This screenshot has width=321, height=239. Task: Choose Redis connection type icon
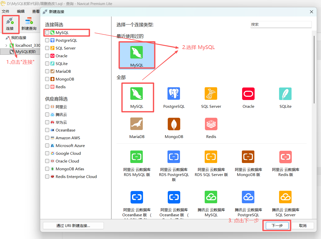211,124
